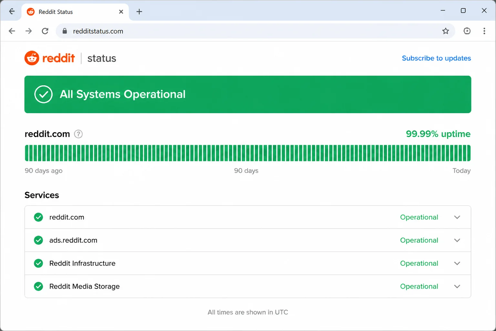Click the check icon beside Reddit Media Storage
Screen dimensions: 496x331
point(38,286)
